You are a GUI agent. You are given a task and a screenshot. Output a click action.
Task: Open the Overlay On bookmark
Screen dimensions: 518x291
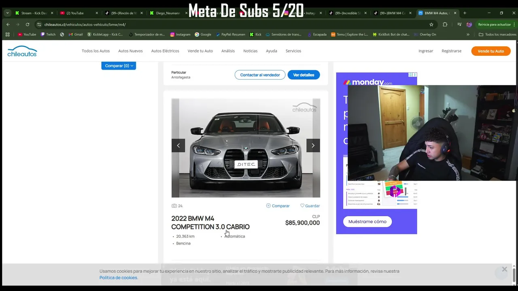tap(425, 34)
